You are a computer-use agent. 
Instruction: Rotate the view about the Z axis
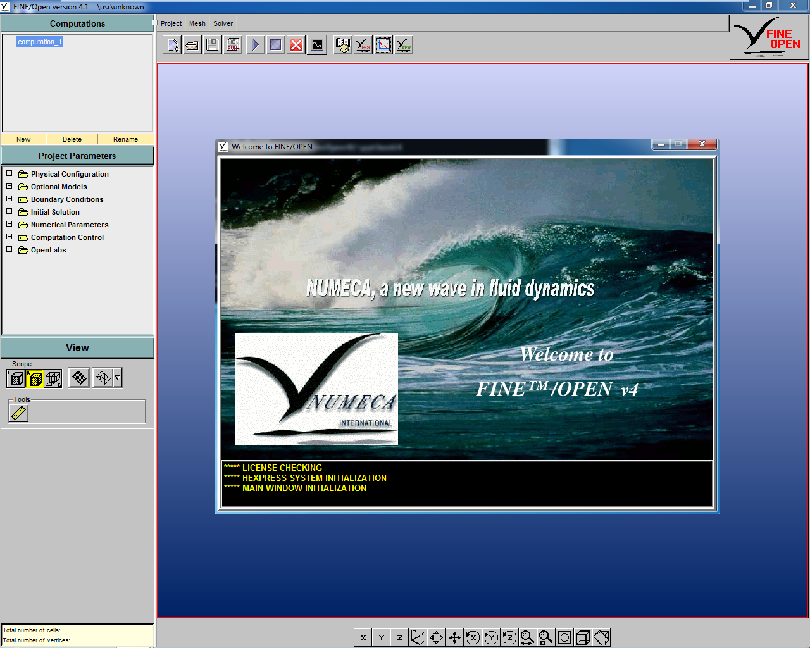509,637
